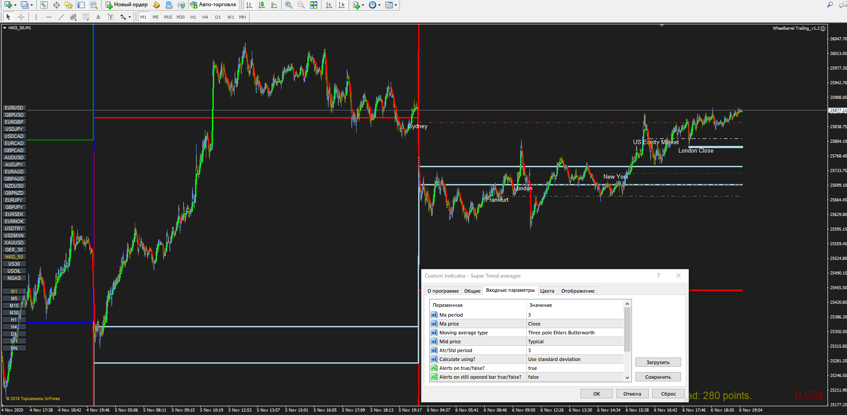847x416 pixels.
Task: Toggle the Data Window crosshair icon
Action: pyautogui.click(x=56, y=5)
